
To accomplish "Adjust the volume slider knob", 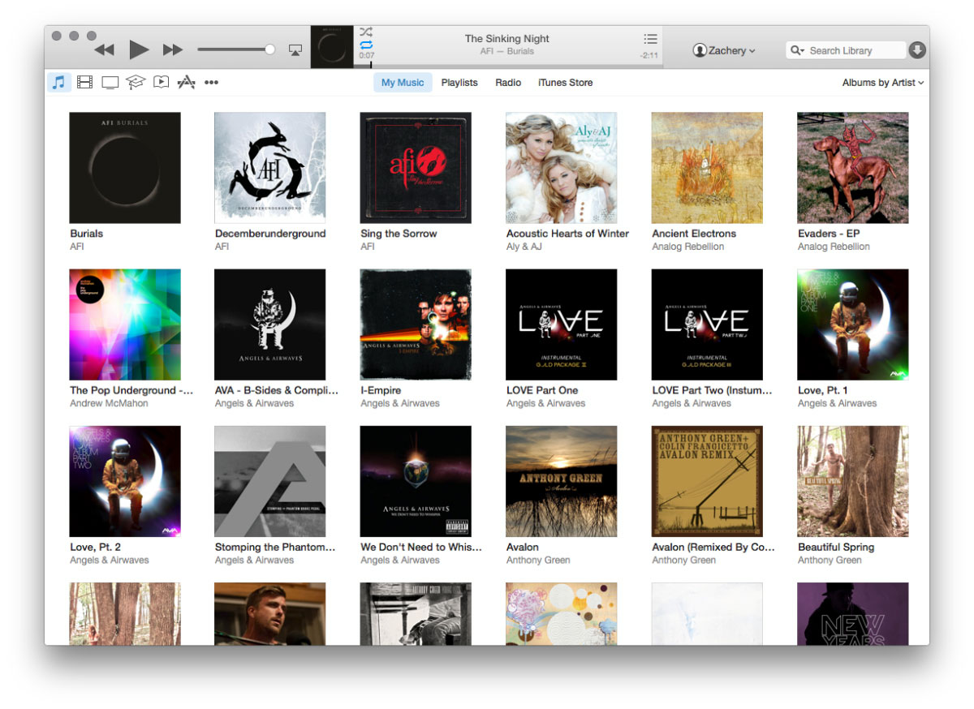I will [x=270, y=49].
